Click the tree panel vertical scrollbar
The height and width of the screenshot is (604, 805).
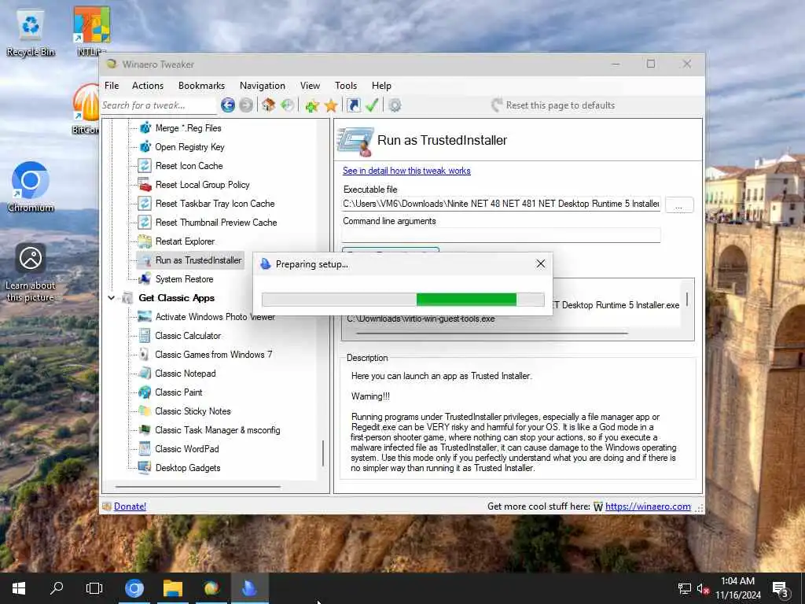[x=323, y=453]
